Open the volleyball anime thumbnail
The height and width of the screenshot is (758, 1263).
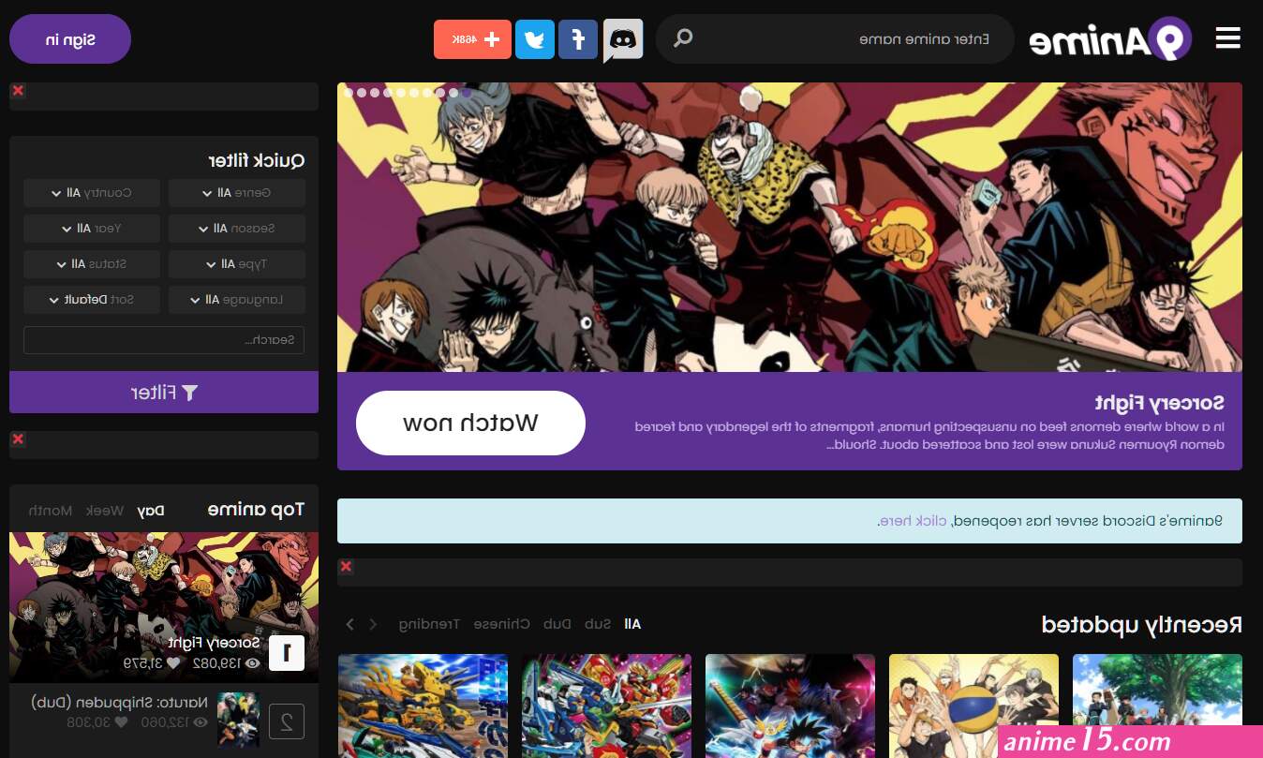click(x=973, y=706)
